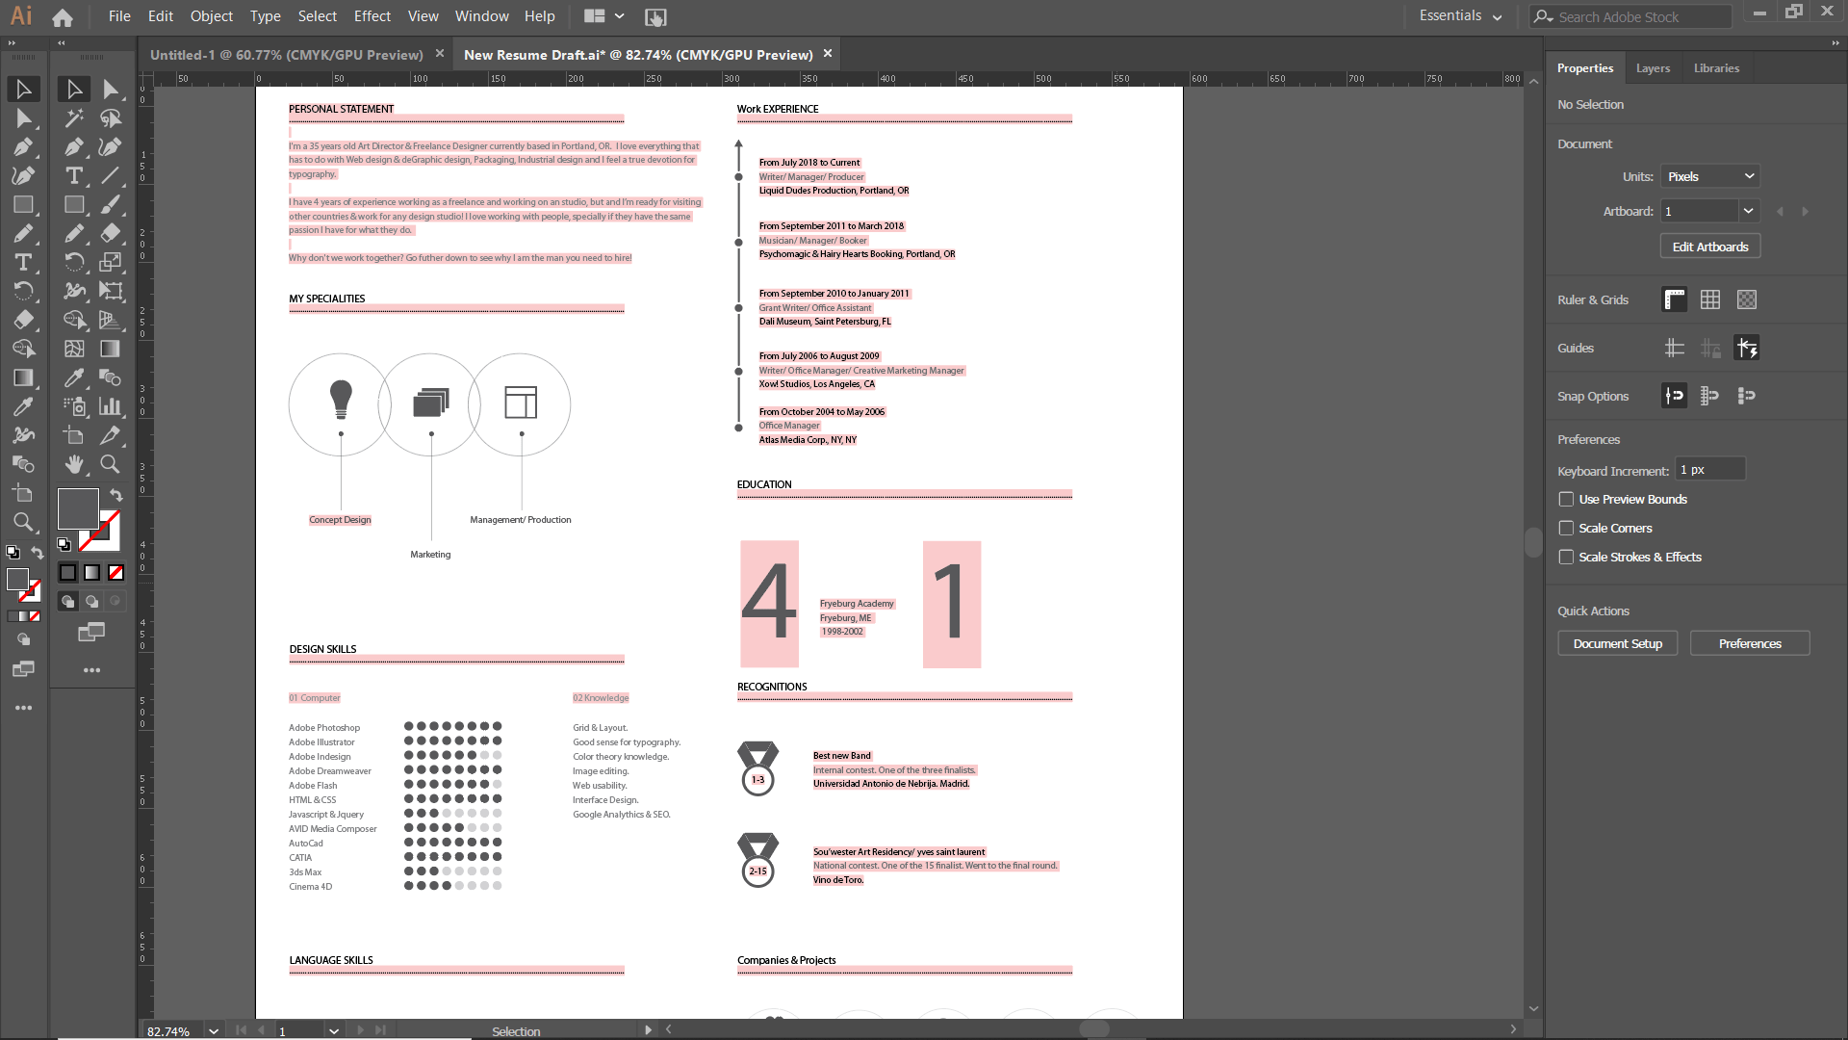This screenshot has height=1040, width=1848.
Task: Switch to the Layers panel tab
Action: pos(1652,67)
